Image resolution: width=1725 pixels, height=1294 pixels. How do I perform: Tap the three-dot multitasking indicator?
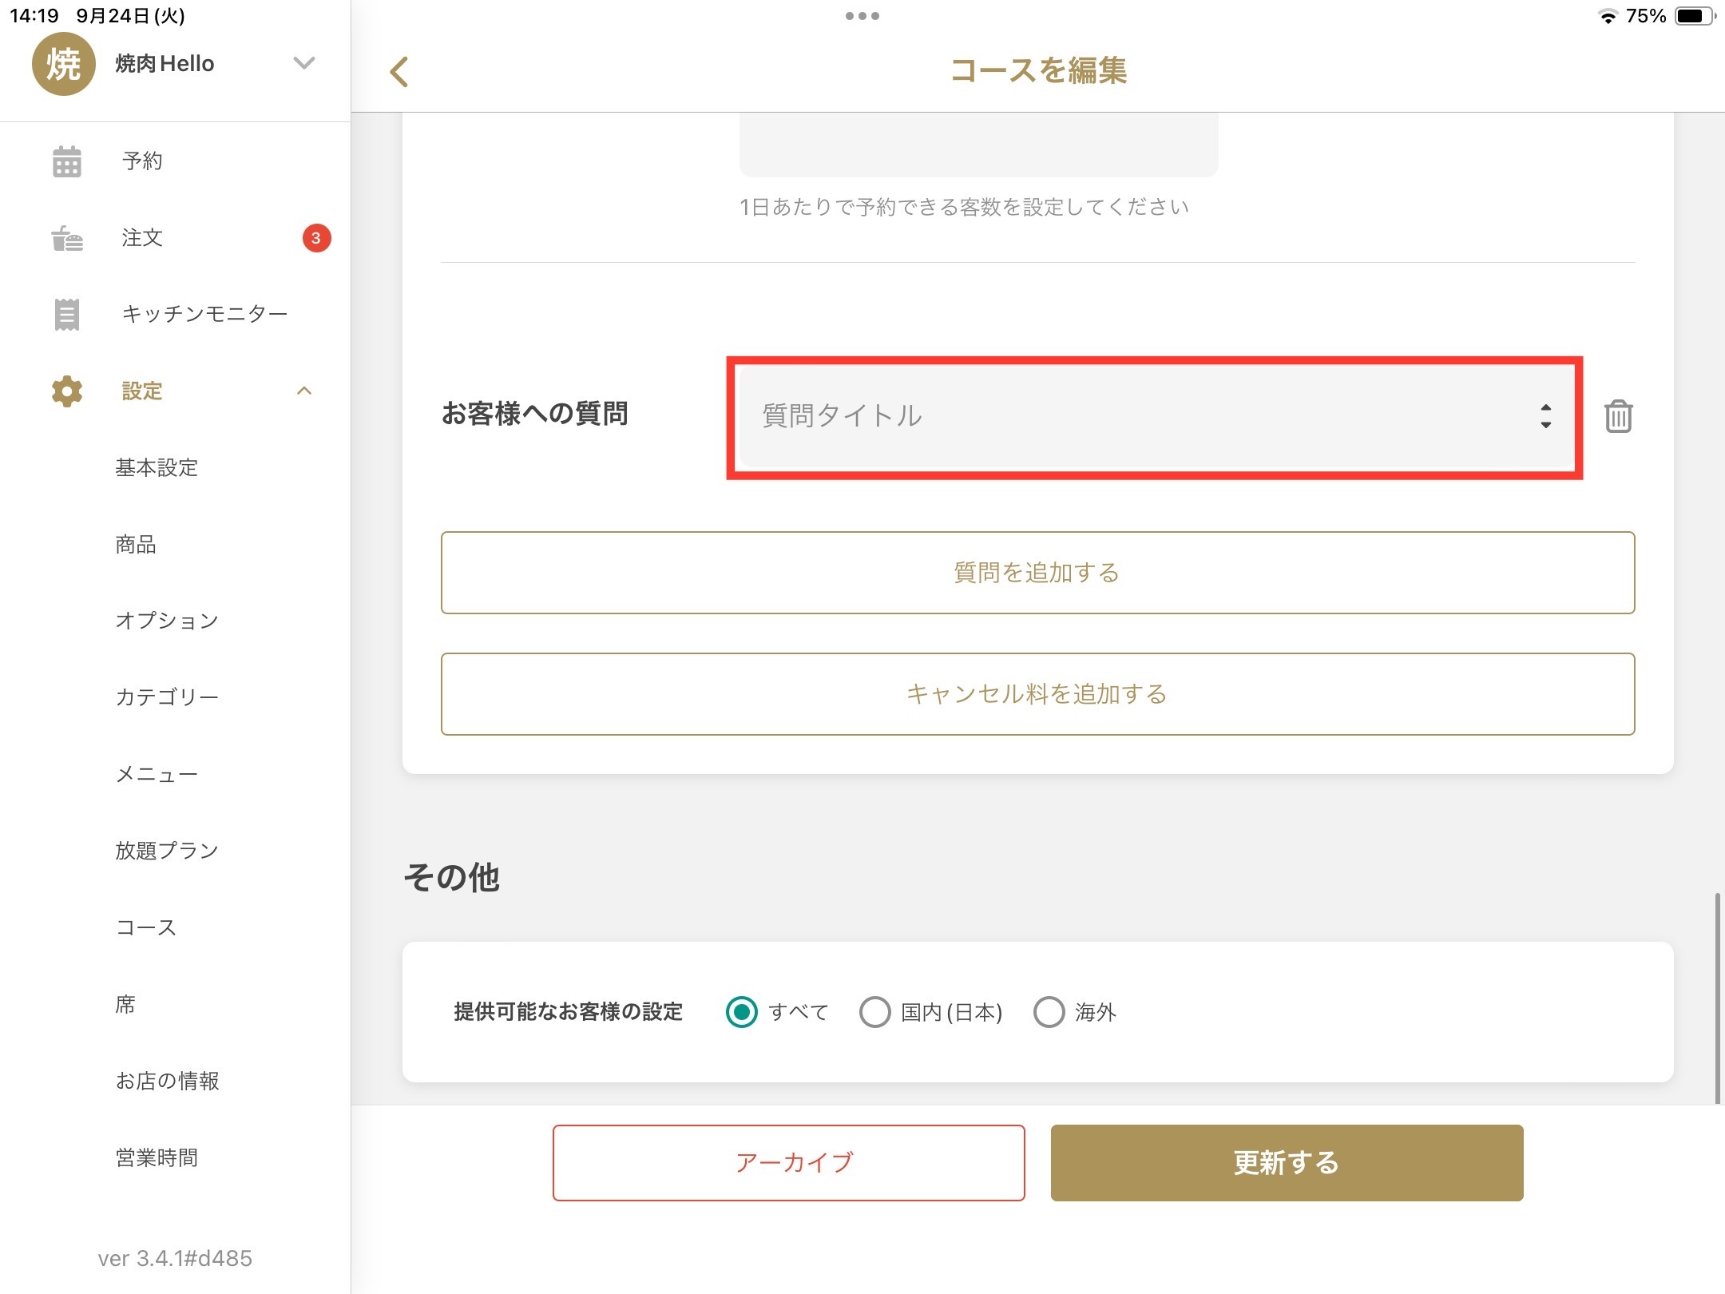click(862, 16)
